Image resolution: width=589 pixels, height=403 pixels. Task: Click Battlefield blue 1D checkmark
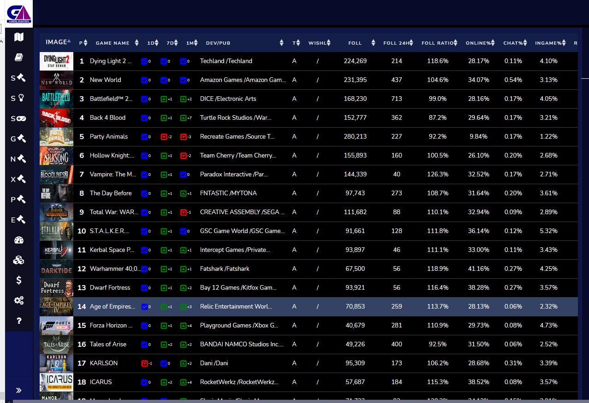tap(144, 99)
